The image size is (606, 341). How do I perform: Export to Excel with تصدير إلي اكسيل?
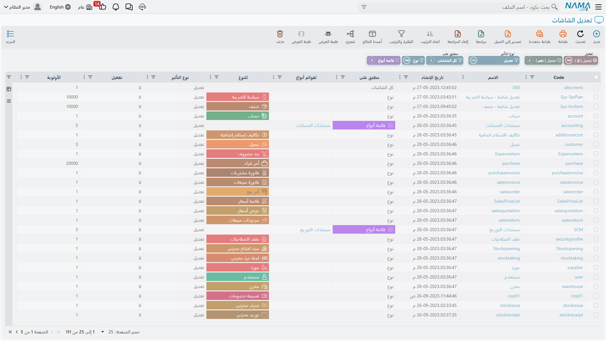(508, 37)
